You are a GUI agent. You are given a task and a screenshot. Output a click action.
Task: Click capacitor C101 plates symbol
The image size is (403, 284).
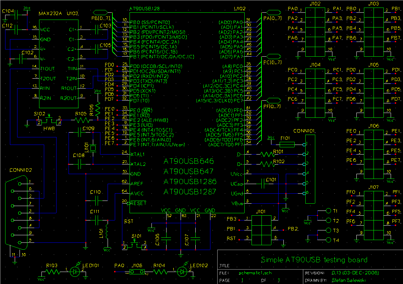(262, 184)
